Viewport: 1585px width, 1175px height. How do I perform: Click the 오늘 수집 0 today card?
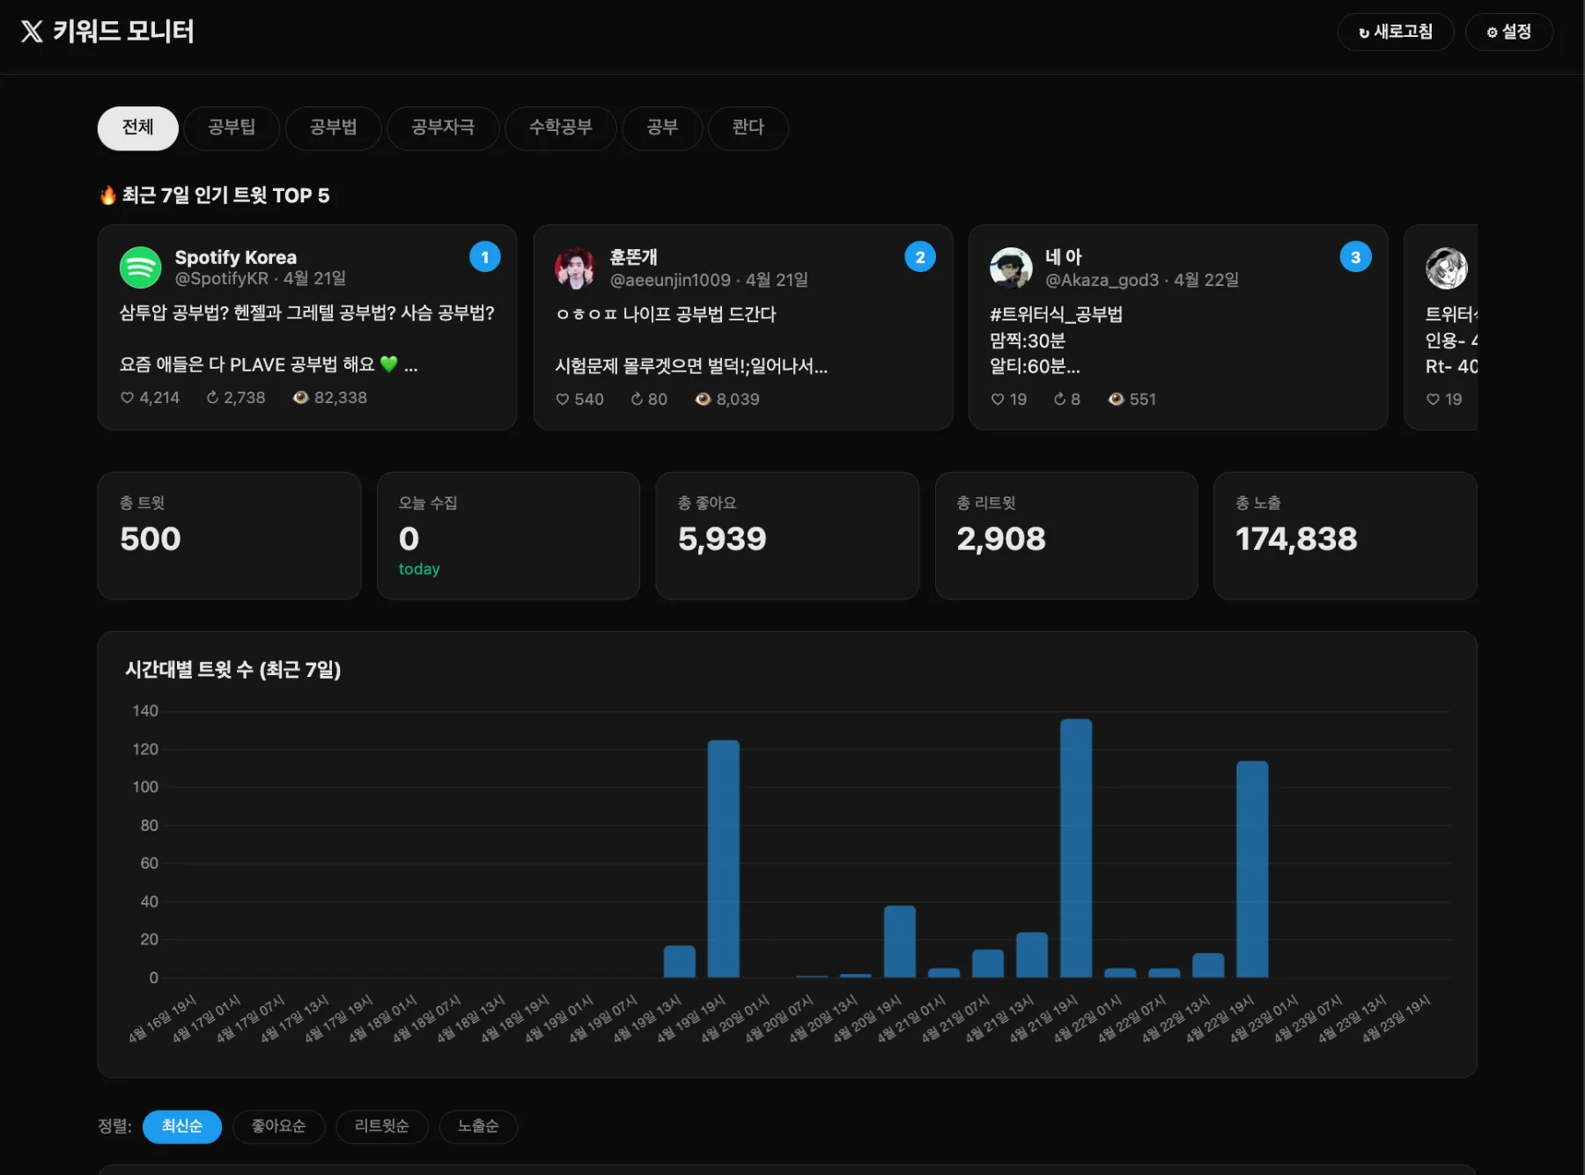[508, 536]
